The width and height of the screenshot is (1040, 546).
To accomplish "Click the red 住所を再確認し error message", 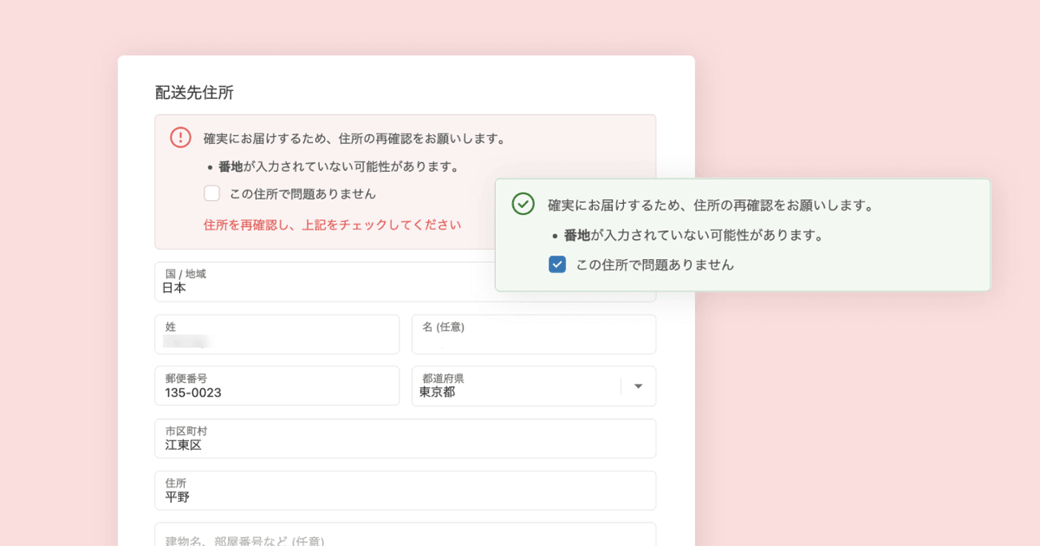I will pos(332,225).
